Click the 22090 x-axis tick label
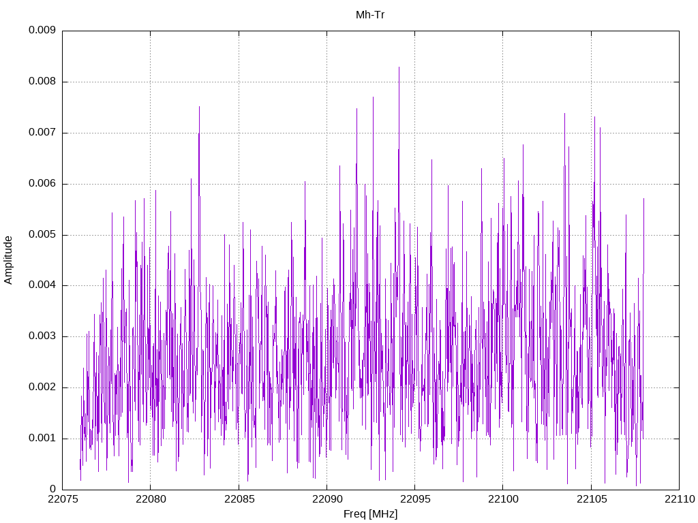Screen dimensions: 698x523 pos(327,499)
